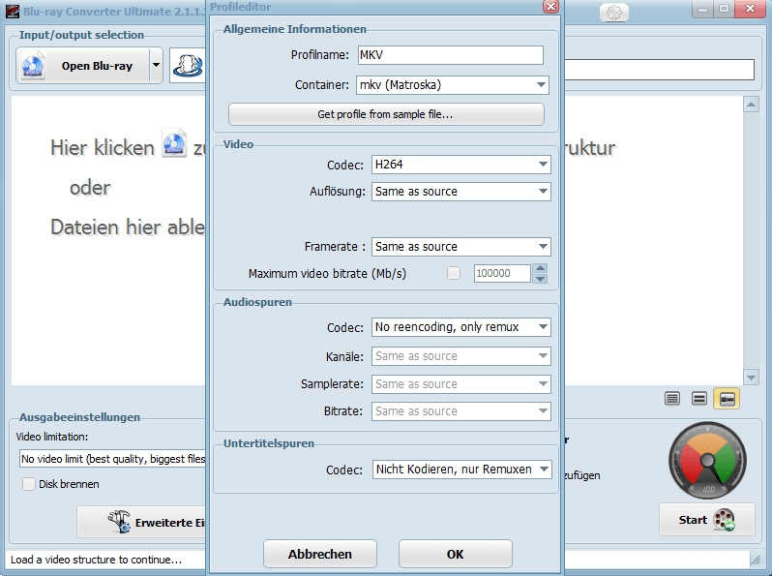Open the Framerate dropdown
The image size is (772, 576).
(x=460, y=246)
